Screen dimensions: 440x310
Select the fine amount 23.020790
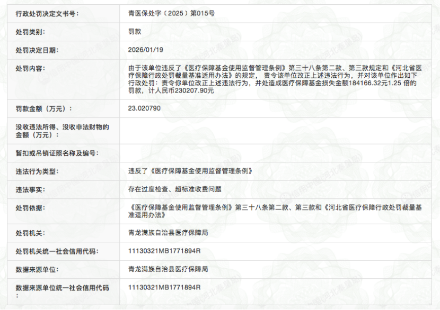click(144, 108)
